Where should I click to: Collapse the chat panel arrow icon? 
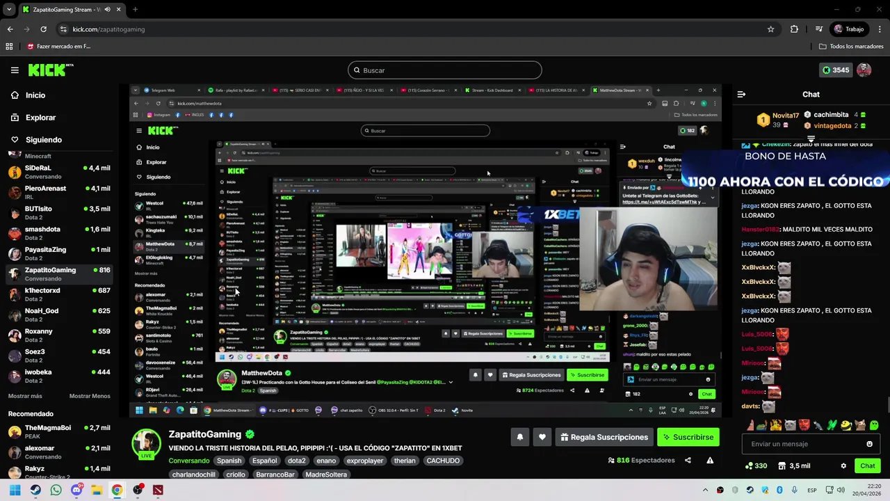[741, 94]
